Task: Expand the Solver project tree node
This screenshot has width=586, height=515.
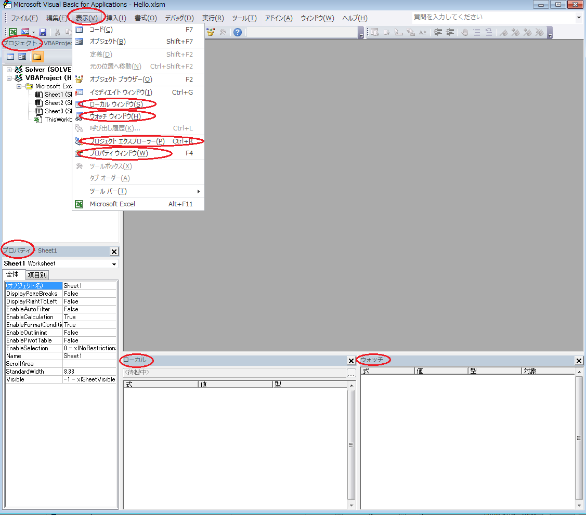Action: [x=9, y=70]
